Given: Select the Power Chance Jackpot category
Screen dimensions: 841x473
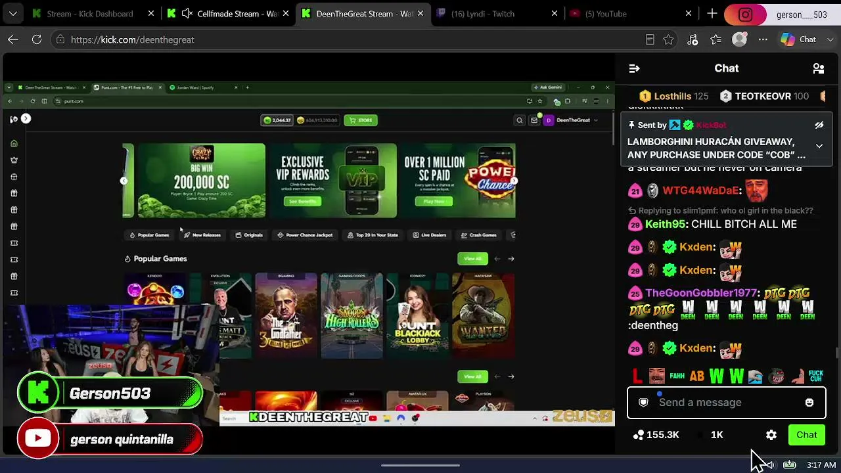Looking at the screenshot, I should (x=305, y=235).
